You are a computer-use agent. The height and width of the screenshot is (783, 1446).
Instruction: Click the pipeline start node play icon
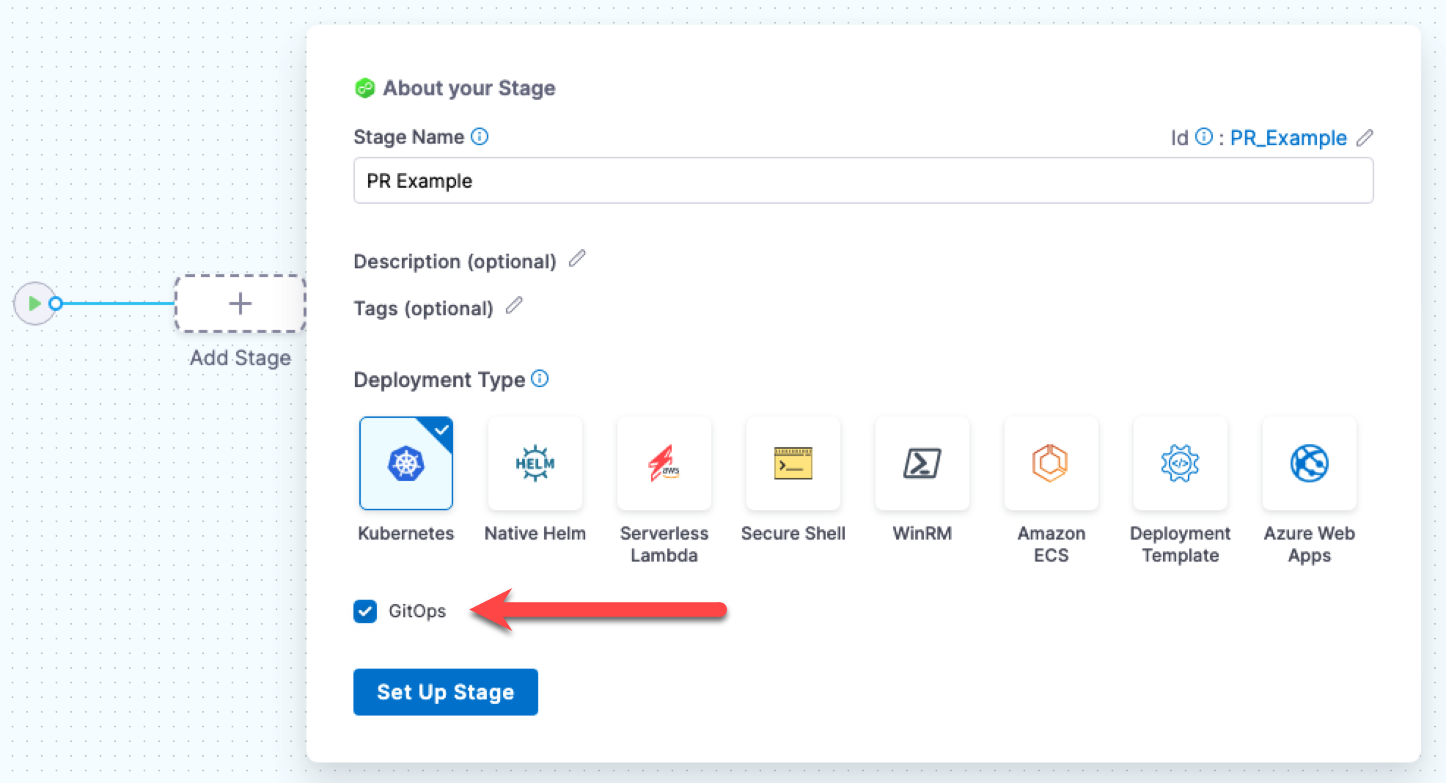click(x=34, y=303)
